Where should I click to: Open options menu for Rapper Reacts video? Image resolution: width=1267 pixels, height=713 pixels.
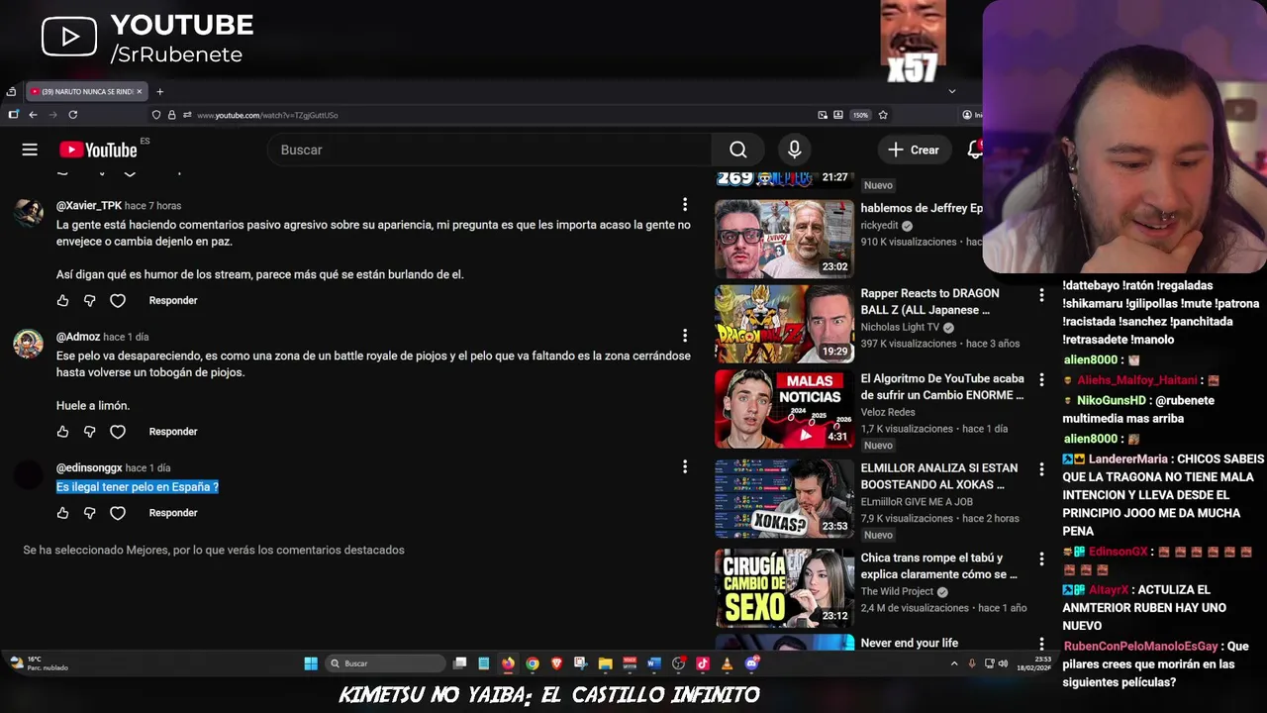coord(1040,295)
